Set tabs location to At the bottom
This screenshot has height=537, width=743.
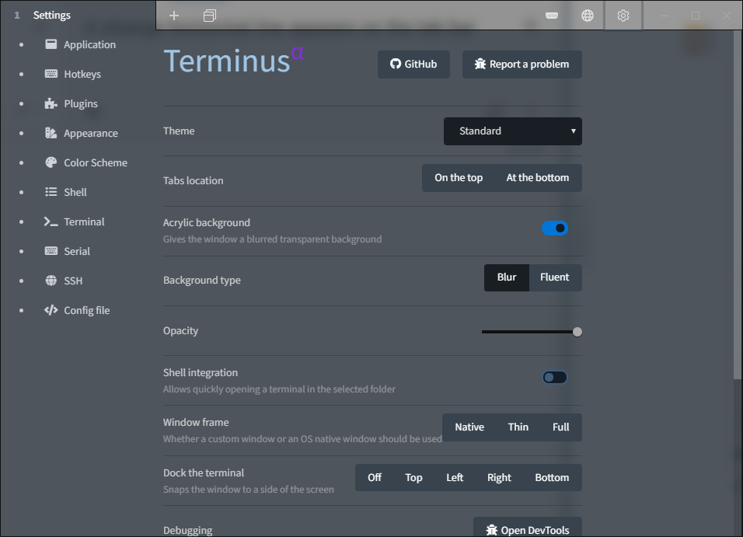point(538,178)
